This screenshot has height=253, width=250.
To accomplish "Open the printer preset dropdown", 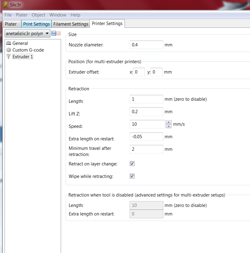I will tap(27, 33).
